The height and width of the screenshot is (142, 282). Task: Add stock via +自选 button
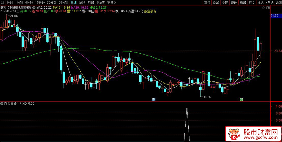pos(269,3)
